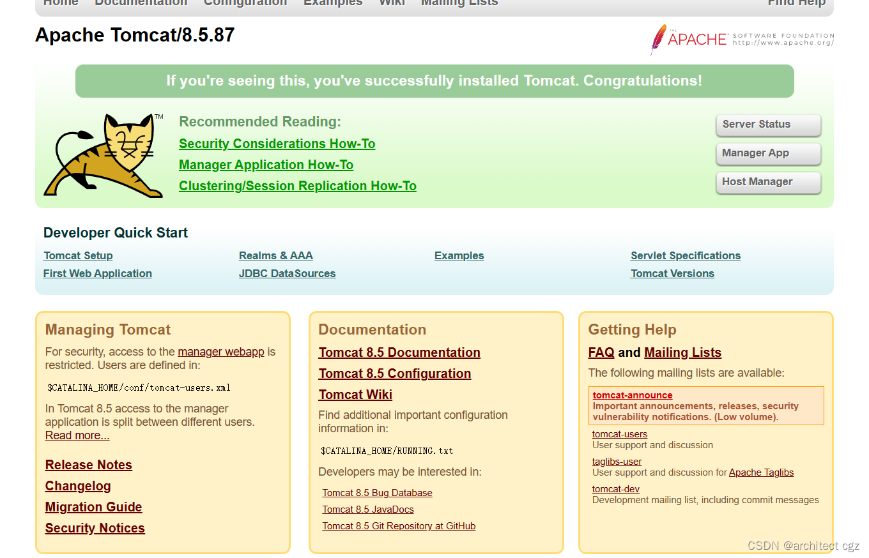Open the Configuration menu item
869x558 pixels.
coord(245,3)
